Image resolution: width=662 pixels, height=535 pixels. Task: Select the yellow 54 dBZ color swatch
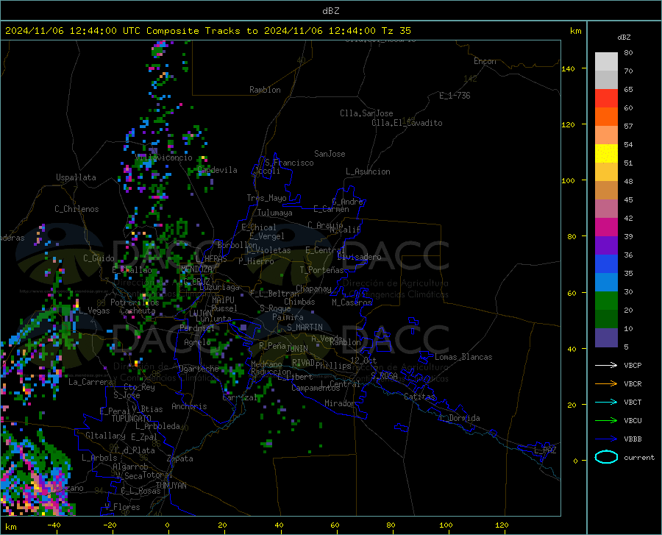click(606, 154)
